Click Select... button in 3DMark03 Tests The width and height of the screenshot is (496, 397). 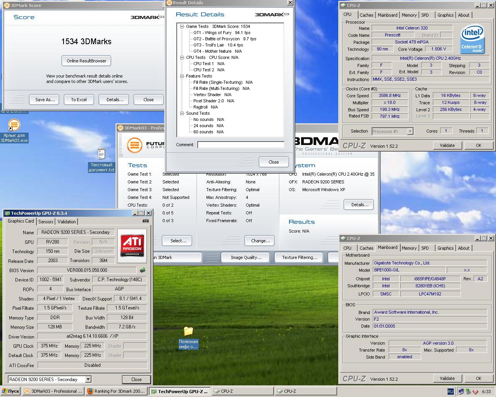[178, 241]
